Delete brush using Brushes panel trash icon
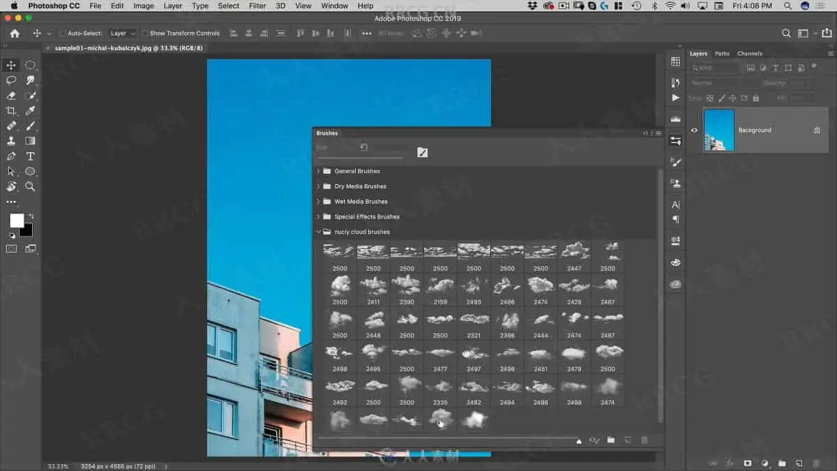The height and width of the screenshot is (471, 837). click(x=644, y=440)
